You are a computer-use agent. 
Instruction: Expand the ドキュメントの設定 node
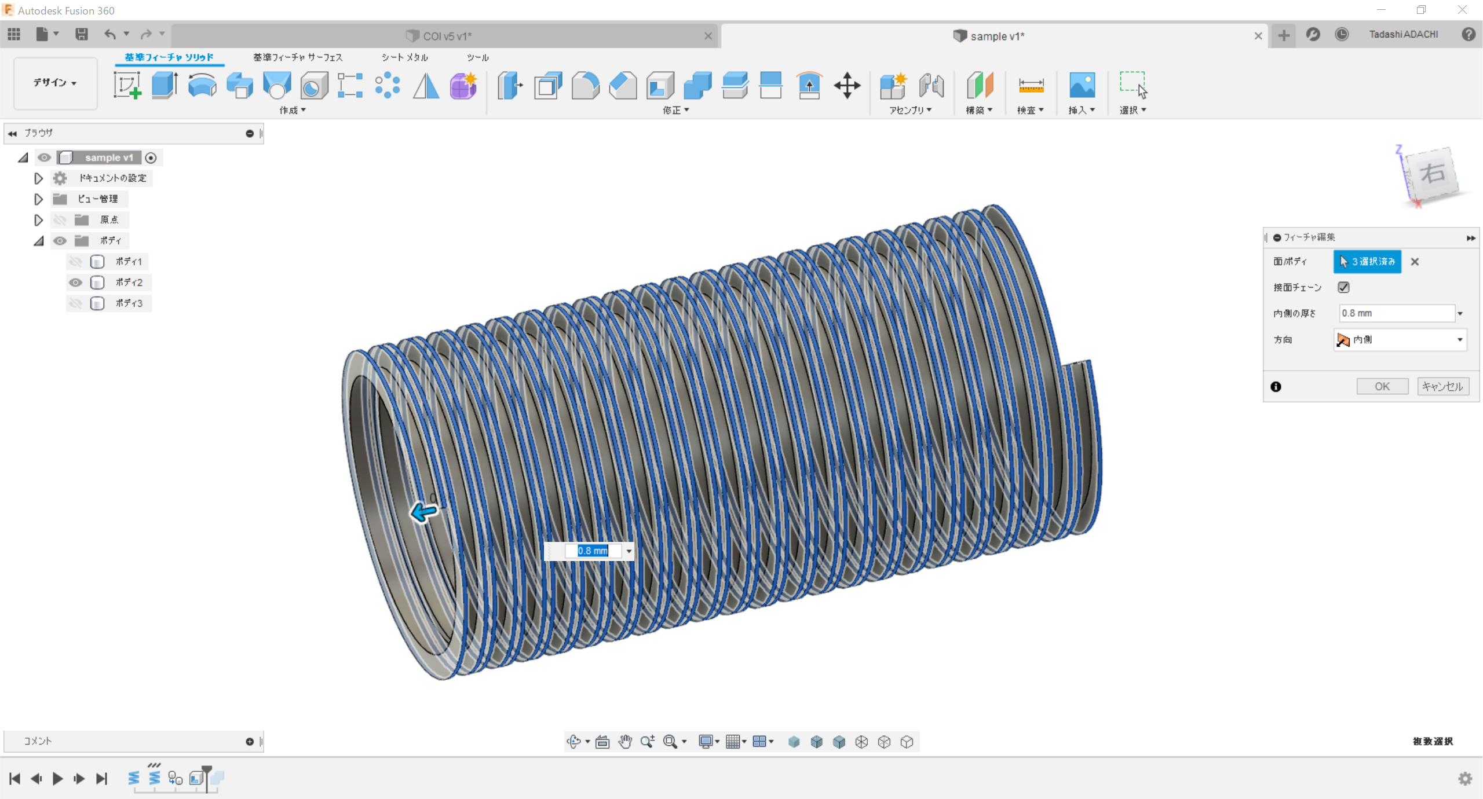coord(38,178)
